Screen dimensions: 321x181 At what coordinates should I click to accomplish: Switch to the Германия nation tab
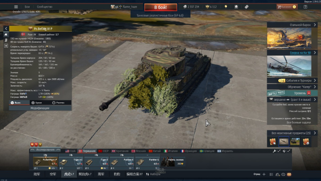point(87,151)
